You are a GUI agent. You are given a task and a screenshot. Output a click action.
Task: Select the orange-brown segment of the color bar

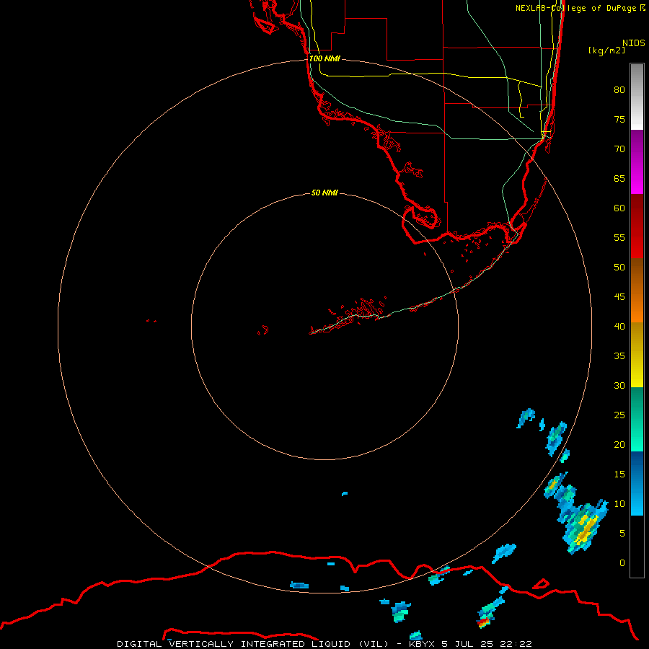point(637,290)
